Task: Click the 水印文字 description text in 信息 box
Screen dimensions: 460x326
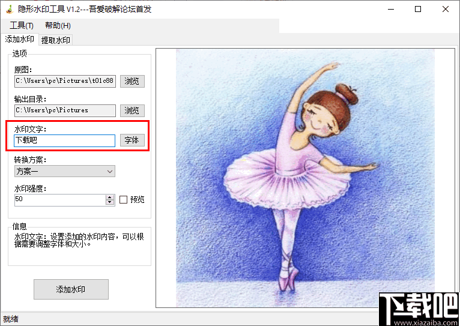Action: [x=79, y=240]
